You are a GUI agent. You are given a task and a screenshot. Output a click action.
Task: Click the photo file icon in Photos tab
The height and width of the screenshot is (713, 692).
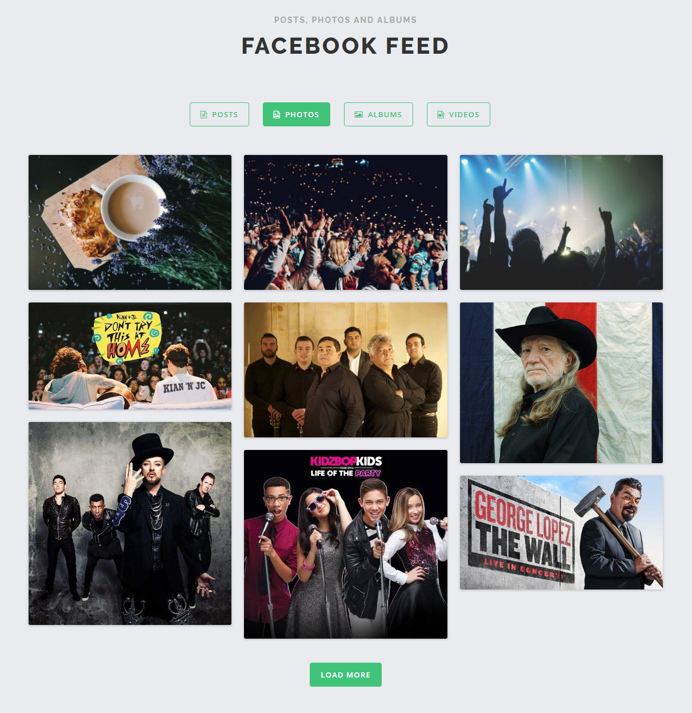pyautogui.click(x=277, y=114)
